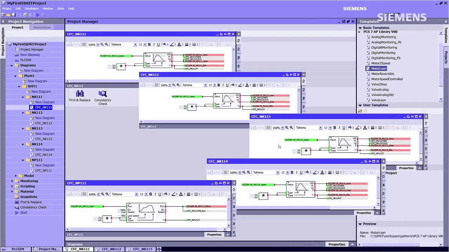Select CFC_NK114 in project tree

point(43,155)
